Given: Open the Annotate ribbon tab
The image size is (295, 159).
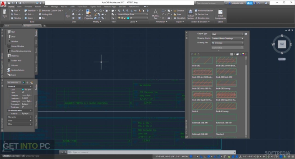Looking at the screenshot, I should point(28,7).
